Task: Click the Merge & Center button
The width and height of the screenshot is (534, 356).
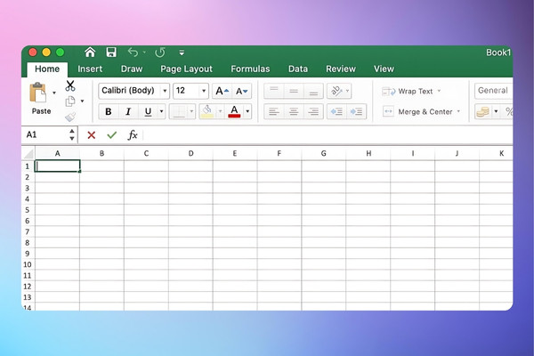Action: pos(417,112)
